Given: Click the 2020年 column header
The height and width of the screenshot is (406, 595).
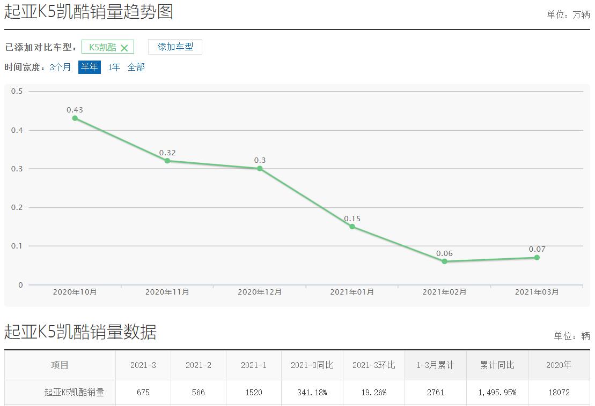Looking at the screenshot, I should click(559, 365).
